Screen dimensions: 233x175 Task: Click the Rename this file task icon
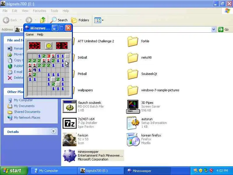tap(10, 49)
